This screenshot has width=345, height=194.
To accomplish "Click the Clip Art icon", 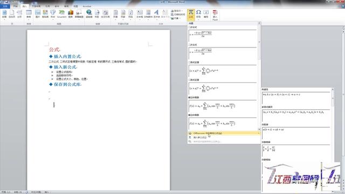I will [45, 13].
